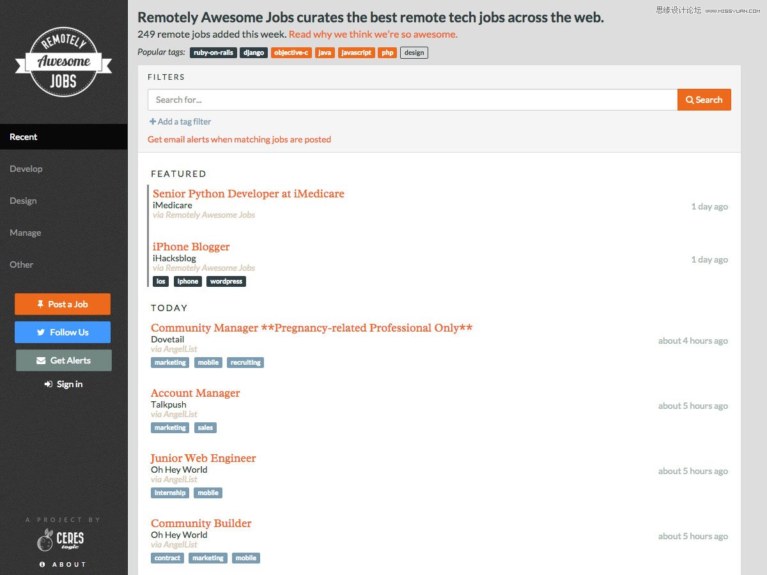Click the Remotely Awesome Jobs logo
Viewport: 767px width, 575px height.
pyautogui.click(x=63, y=62)
